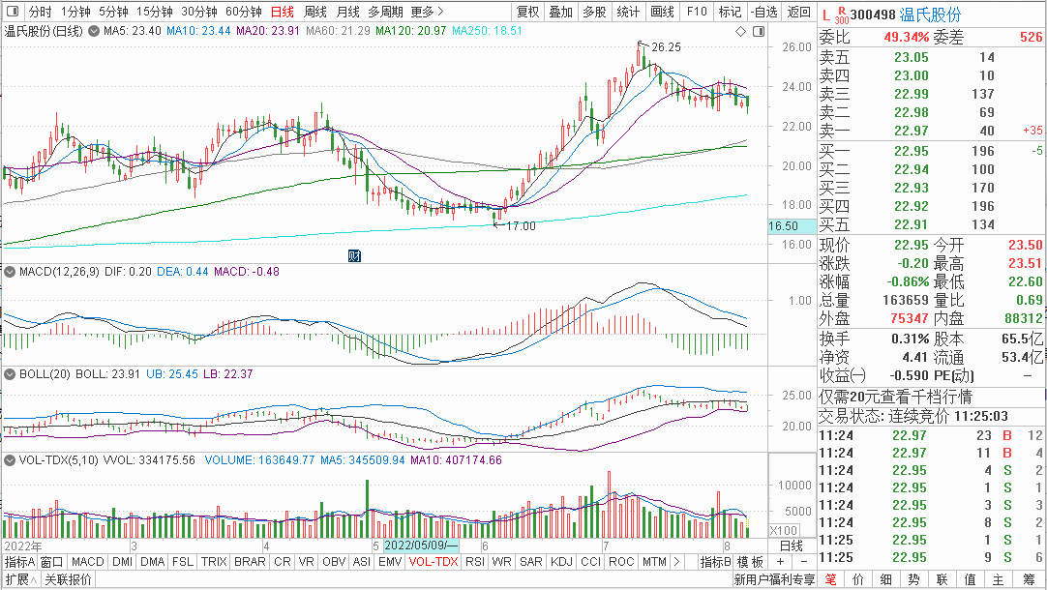Viewport: 1047px width, 590px height.
Task: Click the panel layout icon before 分时
Action: (13, 12)
